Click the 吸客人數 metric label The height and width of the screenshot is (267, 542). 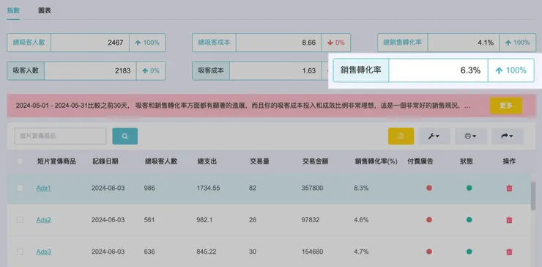click(x=26, y=71)
